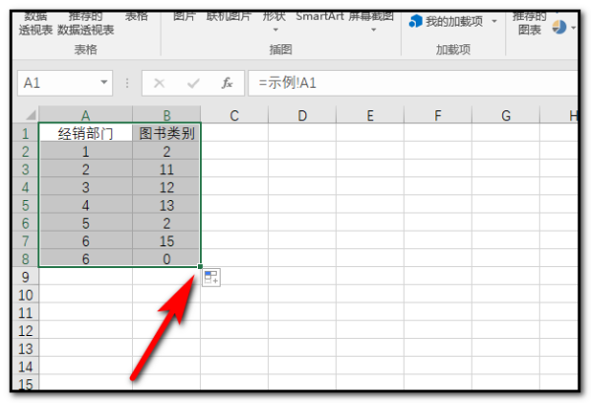Click the My Add-ins (我的加载项) icon

(415, 21)
